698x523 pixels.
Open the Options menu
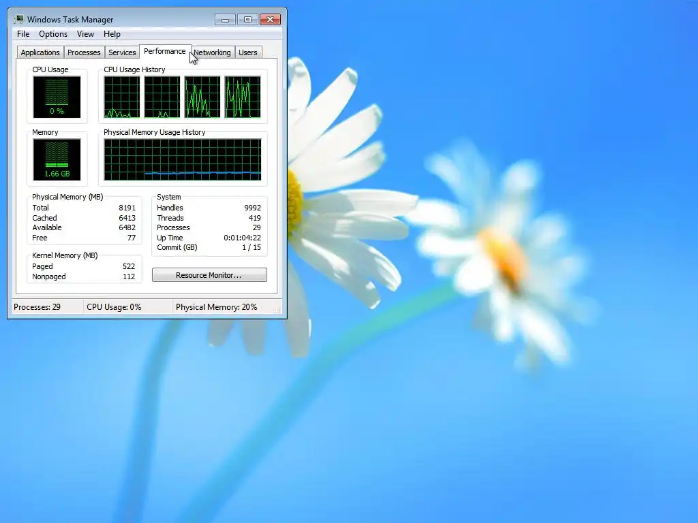[x=53, y=34]
